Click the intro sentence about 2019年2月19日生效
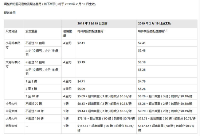The height and width of the screenshot is (136, 200). tap(50, 4)
